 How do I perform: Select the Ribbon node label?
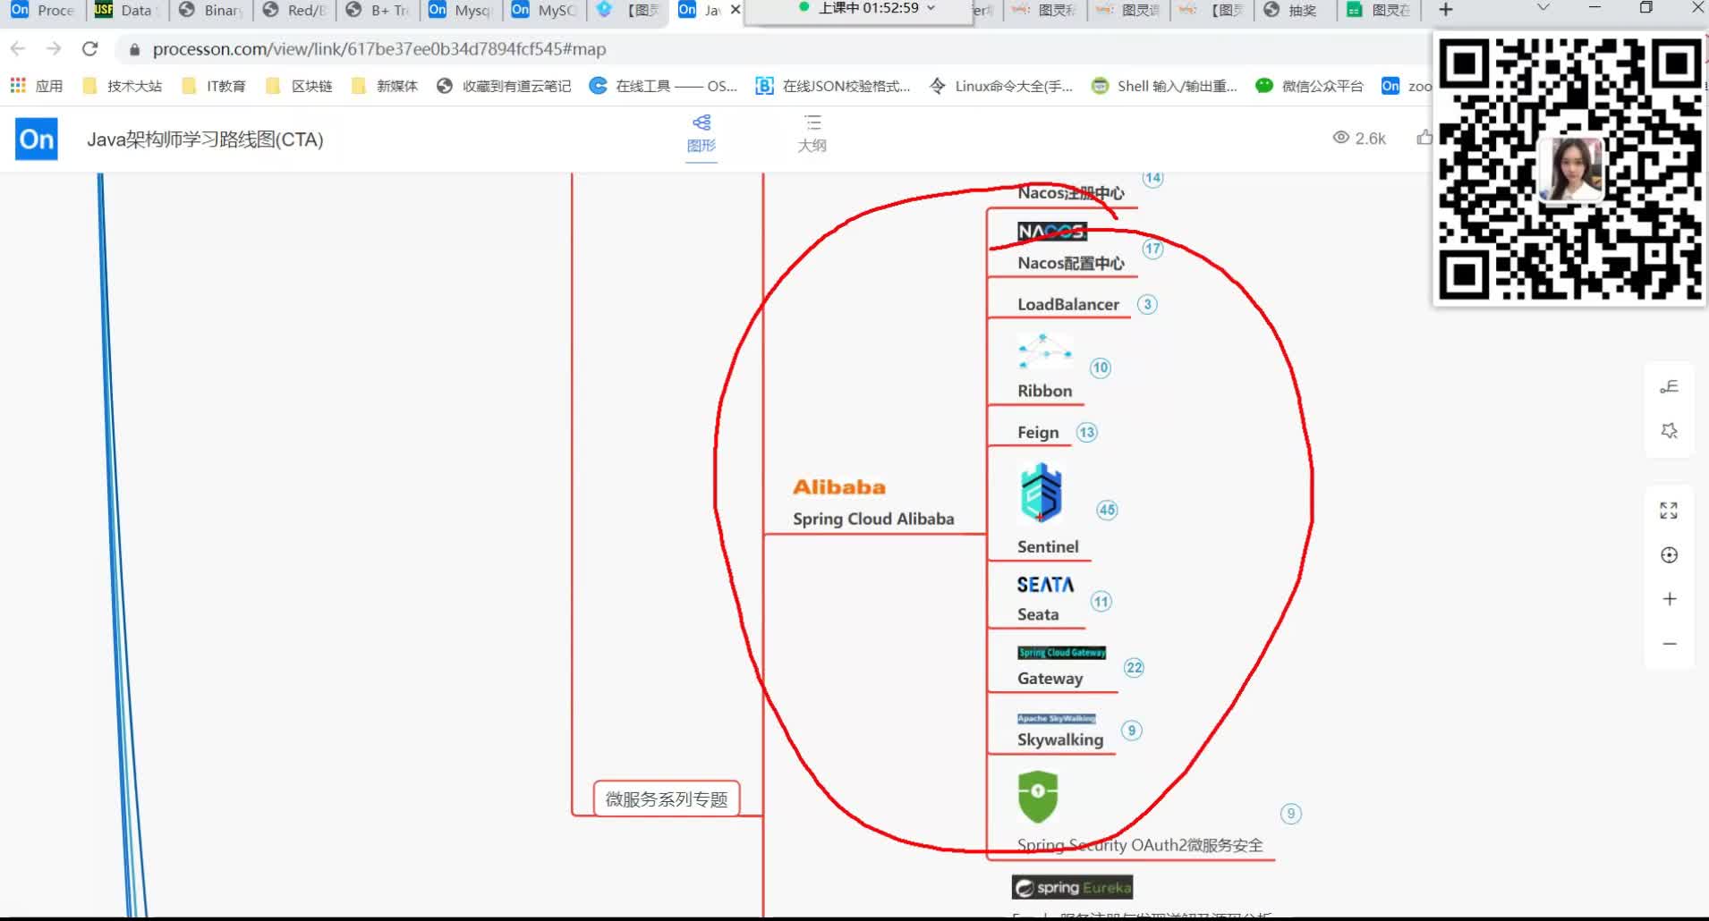point(1044,391)
